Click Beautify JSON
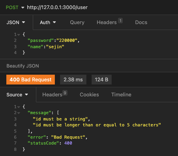 23,66
